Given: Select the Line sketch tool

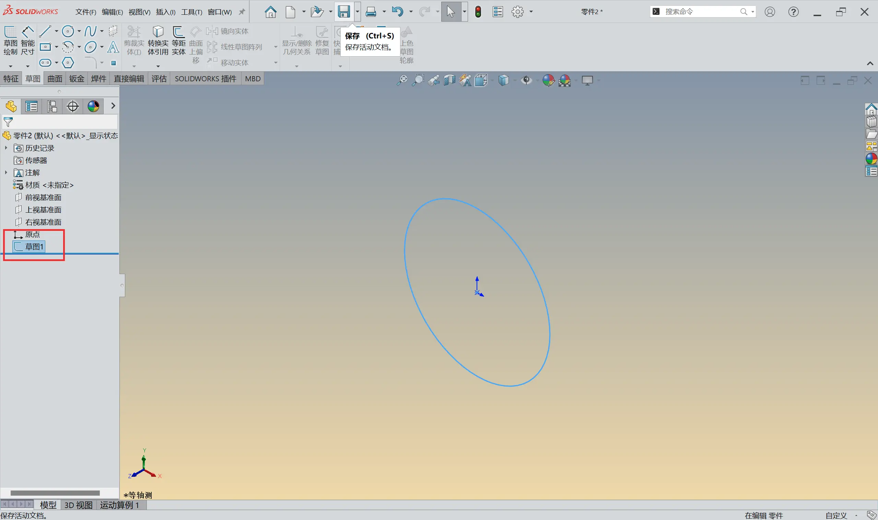Looking at the screenshot, I should click(45, 31).
